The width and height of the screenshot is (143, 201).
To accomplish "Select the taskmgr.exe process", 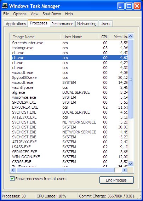I will [69, 48].
